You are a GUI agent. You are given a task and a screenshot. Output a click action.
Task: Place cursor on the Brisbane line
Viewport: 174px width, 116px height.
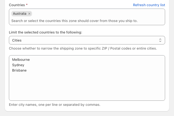click(x=19, y=70)
